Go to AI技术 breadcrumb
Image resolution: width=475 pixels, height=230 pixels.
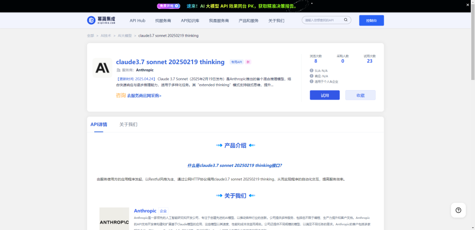coord(106,35)
